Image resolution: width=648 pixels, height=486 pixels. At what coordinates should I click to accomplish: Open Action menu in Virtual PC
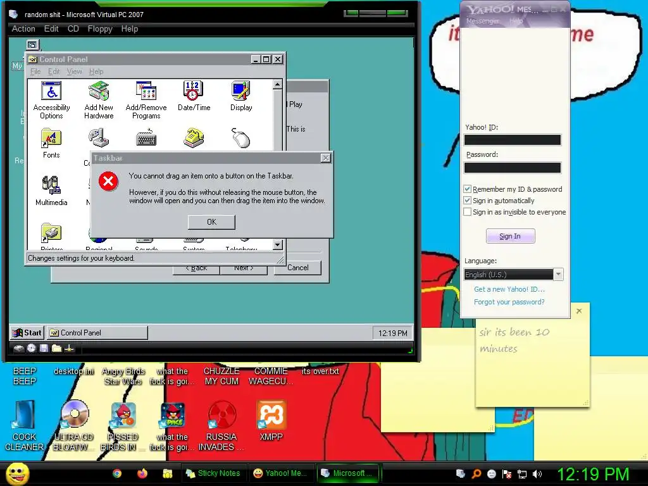click(x=23, y=28)
